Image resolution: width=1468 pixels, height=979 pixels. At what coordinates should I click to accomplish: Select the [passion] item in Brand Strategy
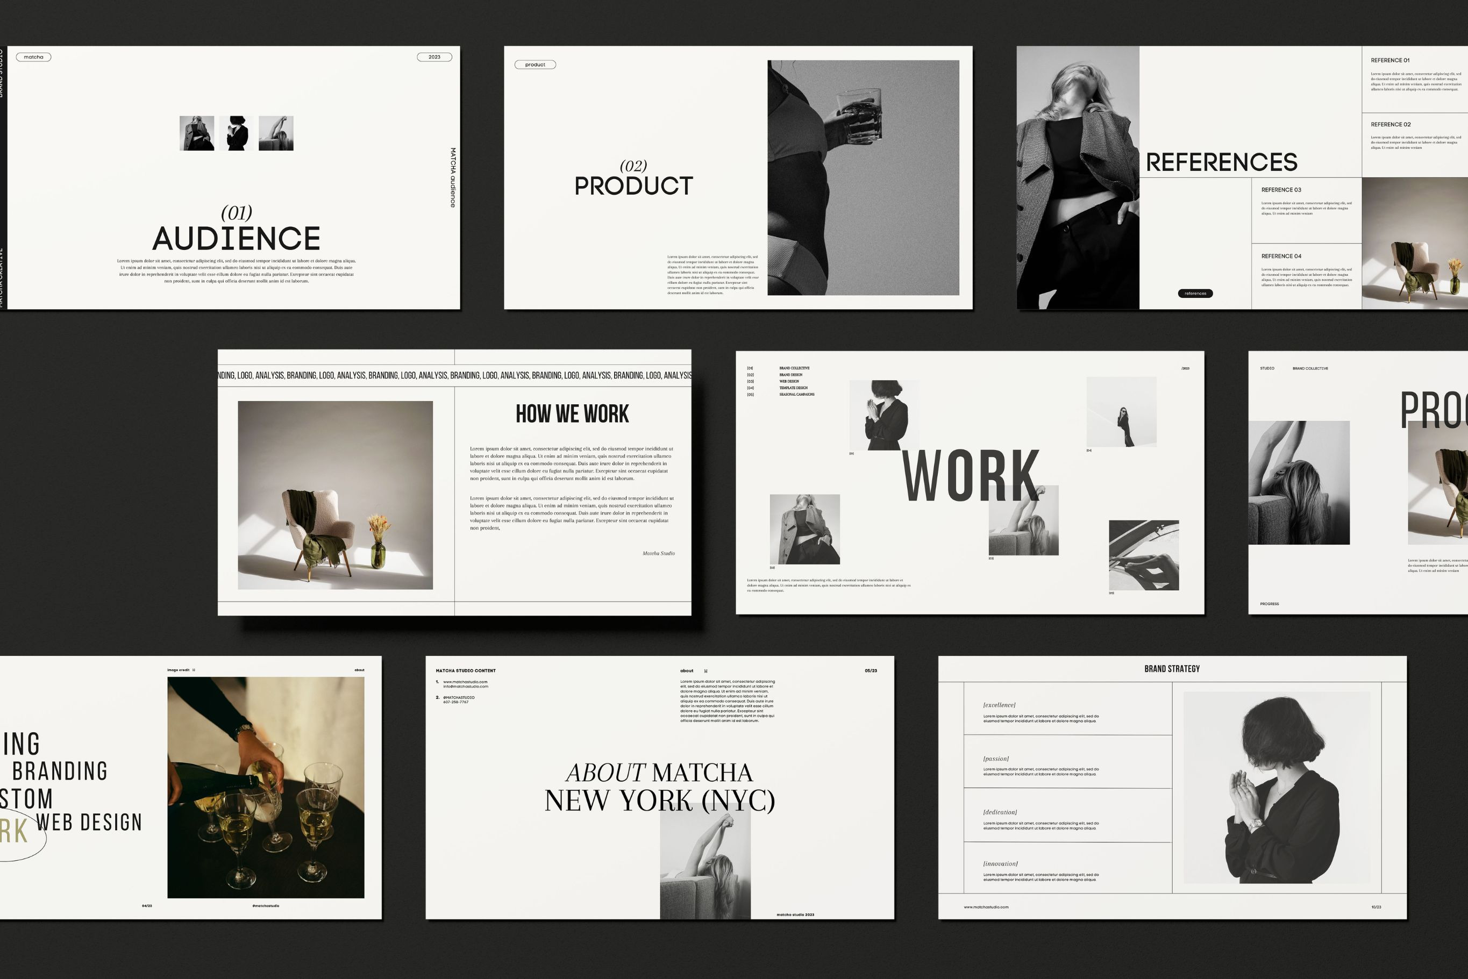995,759
